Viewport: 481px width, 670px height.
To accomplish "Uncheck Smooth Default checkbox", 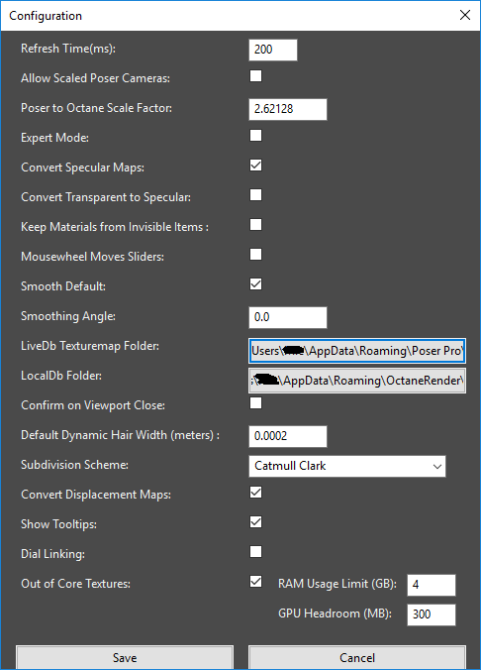I will (255, 284).
